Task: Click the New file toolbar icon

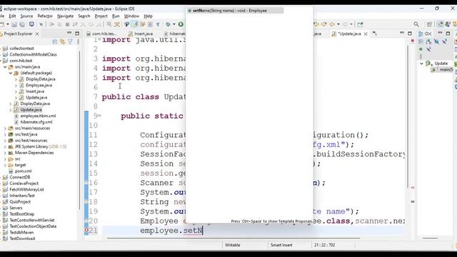Action: tap(1, 24)
